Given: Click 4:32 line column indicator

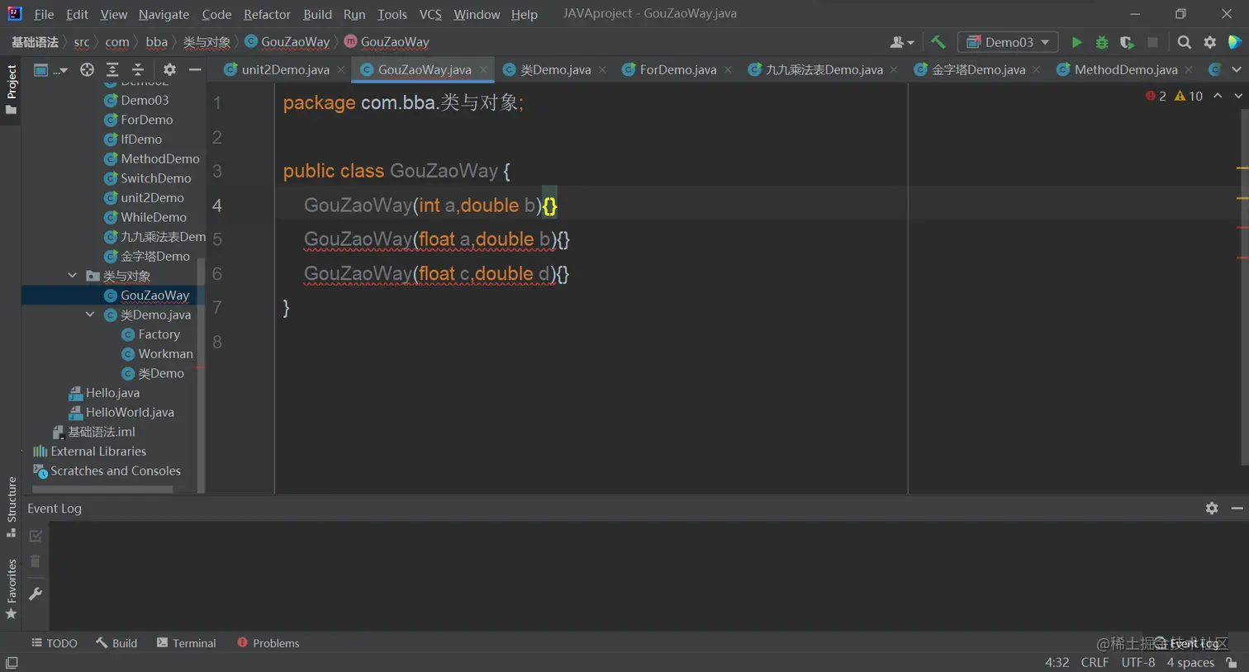Looking at the screenshot, I should [x=1057, y=663].
